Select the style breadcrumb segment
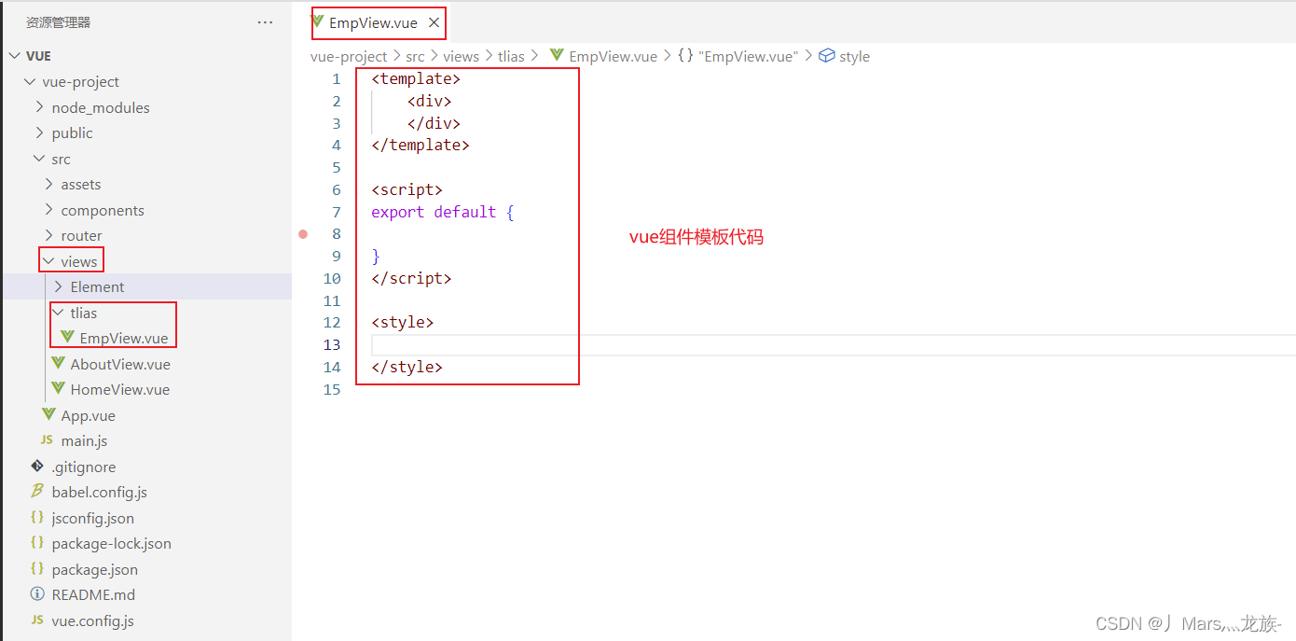Image resolution: width=1296 pixels, height=641 pixels. click(854, 57)
